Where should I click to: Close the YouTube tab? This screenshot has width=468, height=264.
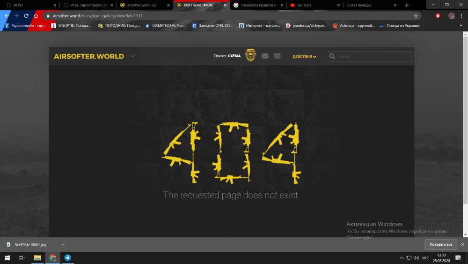tap(338, 5)
